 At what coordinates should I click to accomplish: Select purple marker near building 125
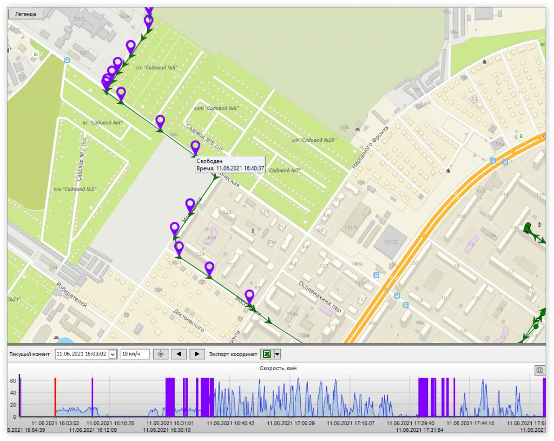[209, 269]
